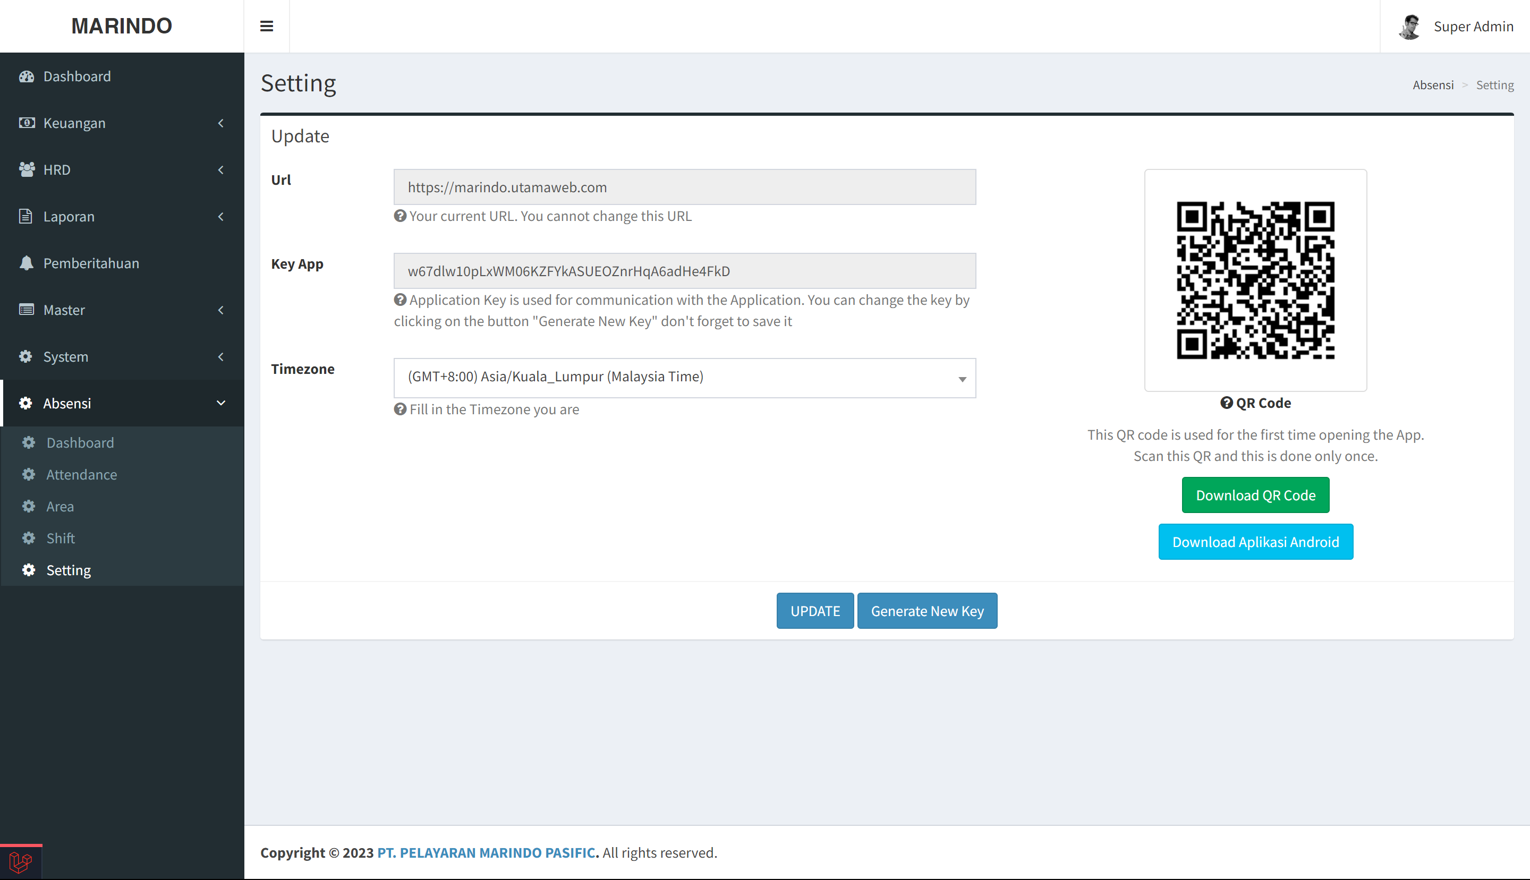Collapse the Absensi menu section
Viewport: 1530px width, 880px height.
pyautogui.click(x=220, y=403)
